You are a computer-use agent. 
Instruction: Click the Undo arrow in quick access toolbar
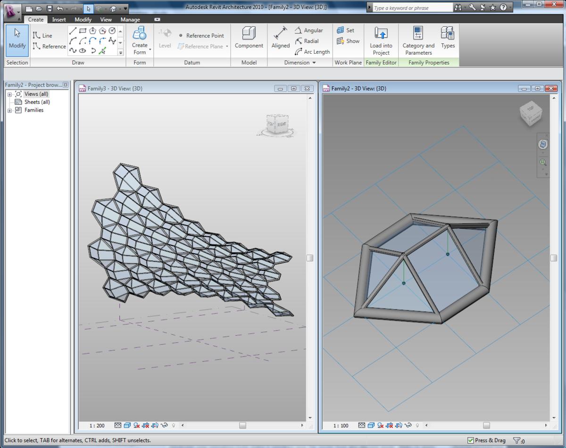[x=60, y=8]
